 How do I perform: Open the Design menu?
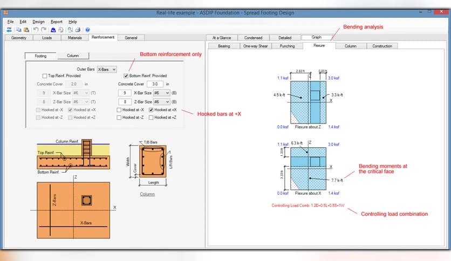tap(38, 22)
